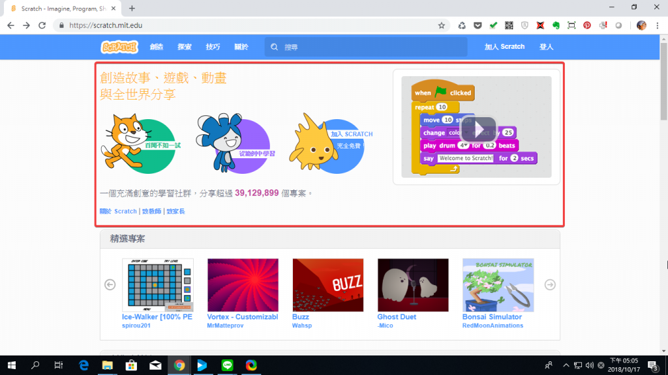Screen dimensions: 668x375
Task: Open the 創造 menu item
Action: coord(157,47)
